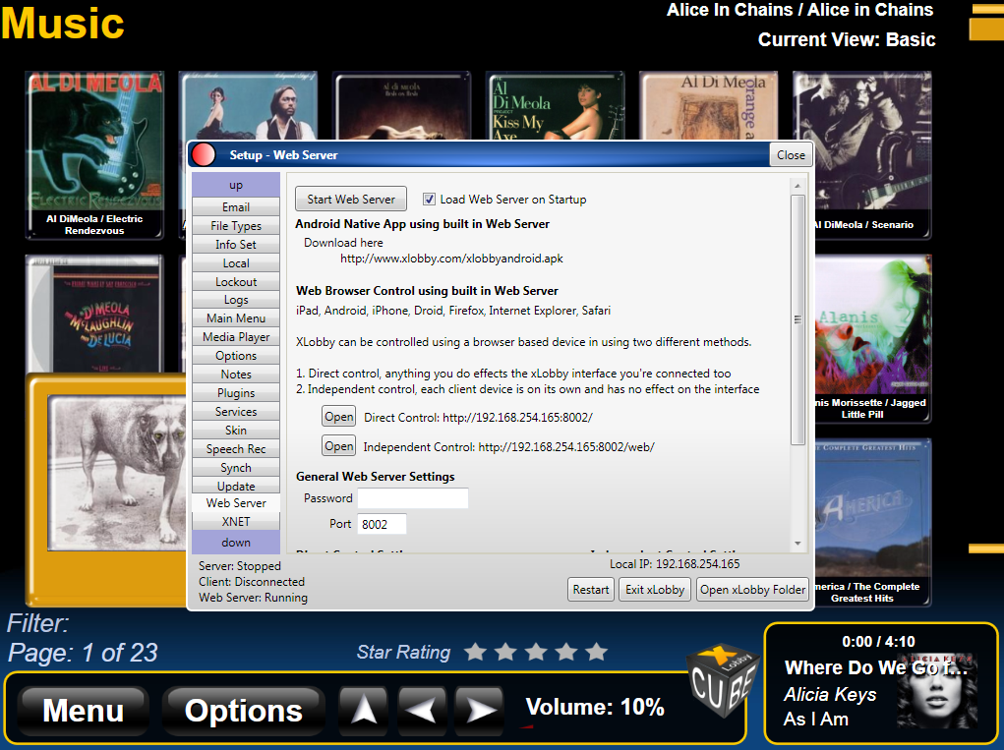Click the Exit xLobby button
Viewport: 1004px width, 750px height.
pos(654,590)
